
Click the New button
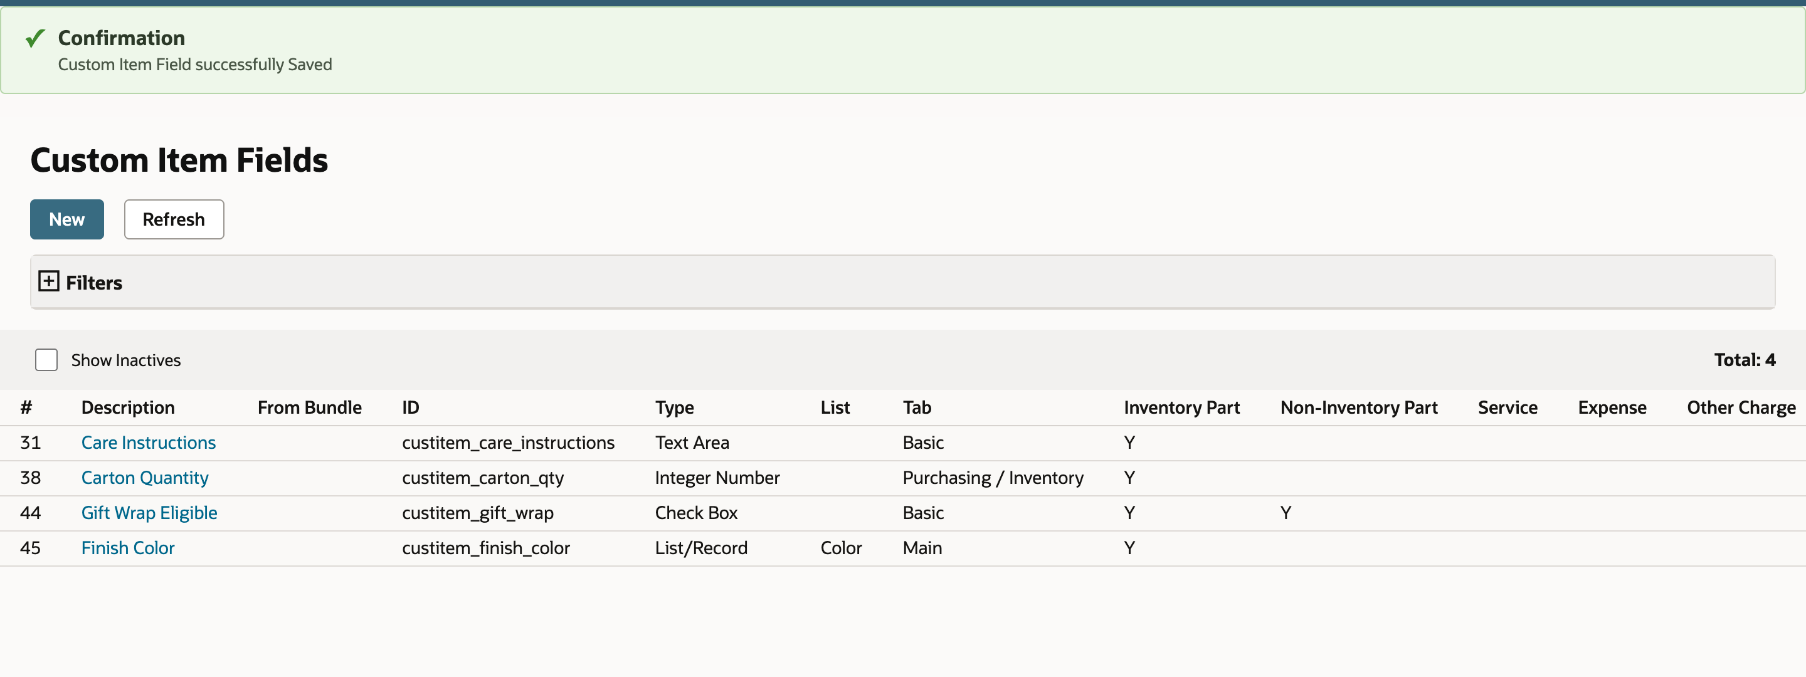coord(66,219)
